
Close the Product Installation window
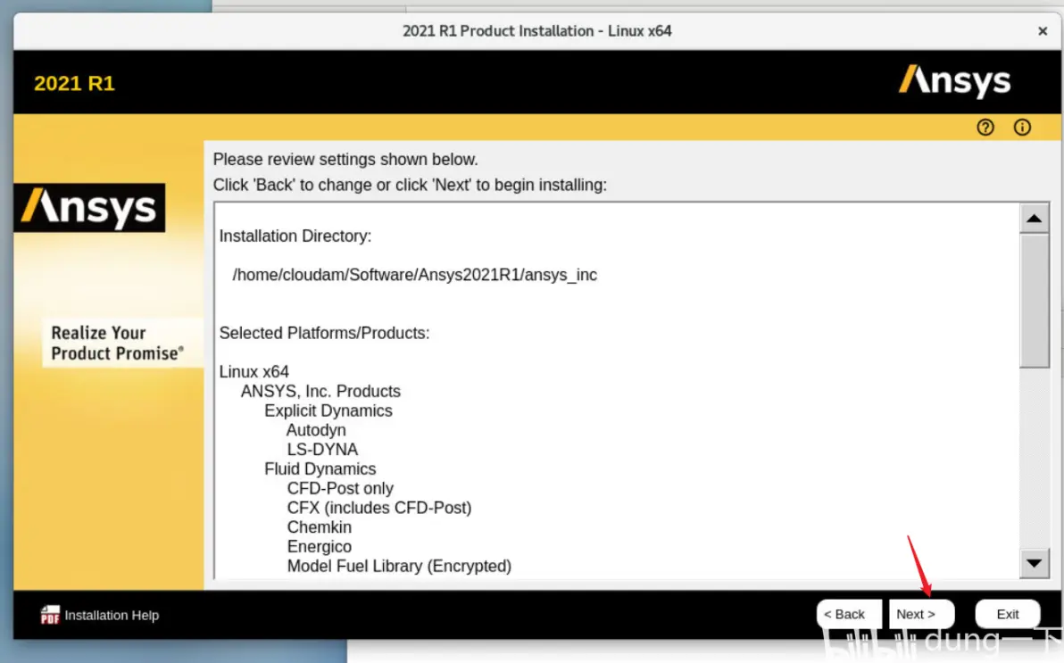point(1043,30)
